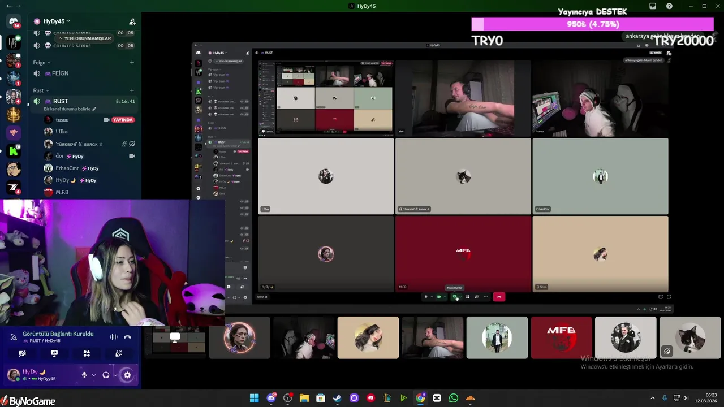The width and height of the screenshot is (724, 407).
Task: Open the Discord inbox icon in title bar
Action: [x=653, y=6]
